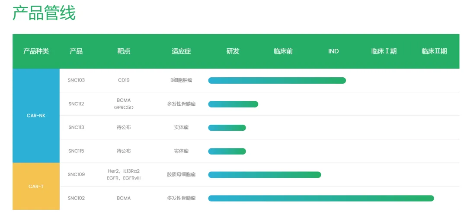Click the CD19 target cell

pyautogui.click(x=124, y=80)
